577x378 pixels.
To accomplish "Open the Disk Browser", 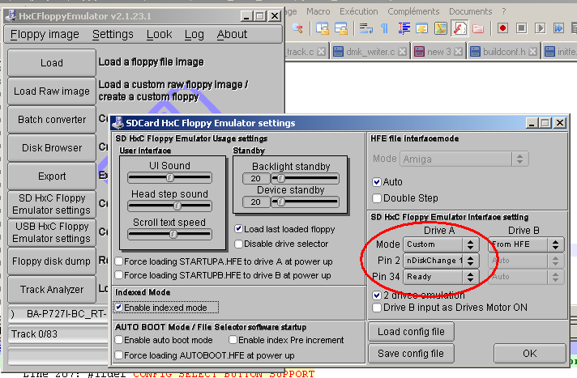I will [52, 148].
